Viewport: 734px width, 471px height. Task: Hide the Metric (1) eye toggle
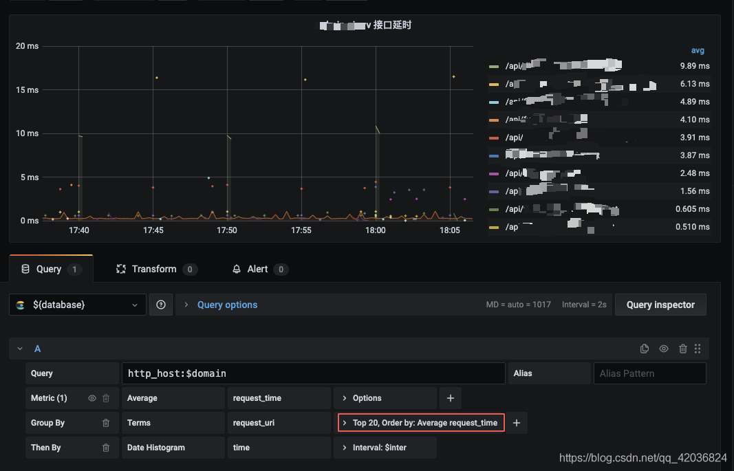[x=91, y=398]
